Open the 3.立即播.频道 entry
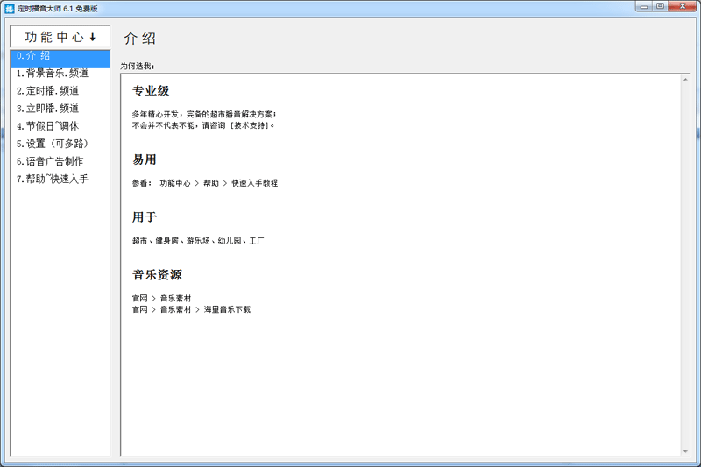This screenshot has height=467, width=701. pyautogui.click(x=48, y=109)
